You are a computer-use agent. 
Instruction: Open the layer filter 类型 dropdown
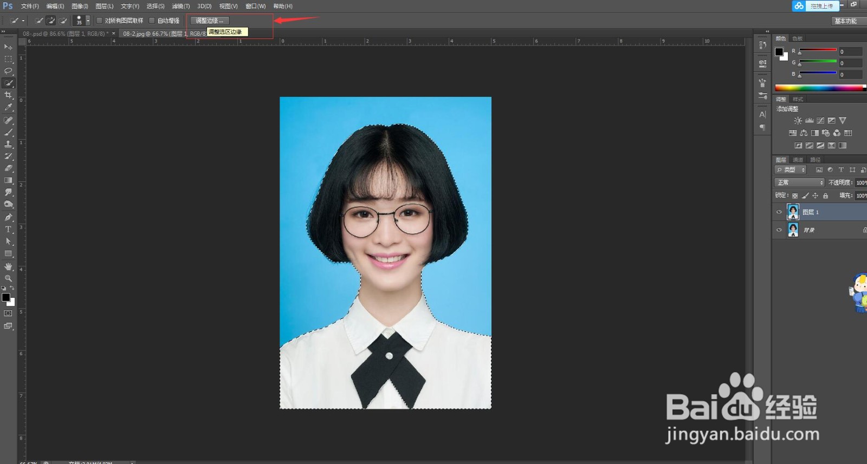point(791,170)
